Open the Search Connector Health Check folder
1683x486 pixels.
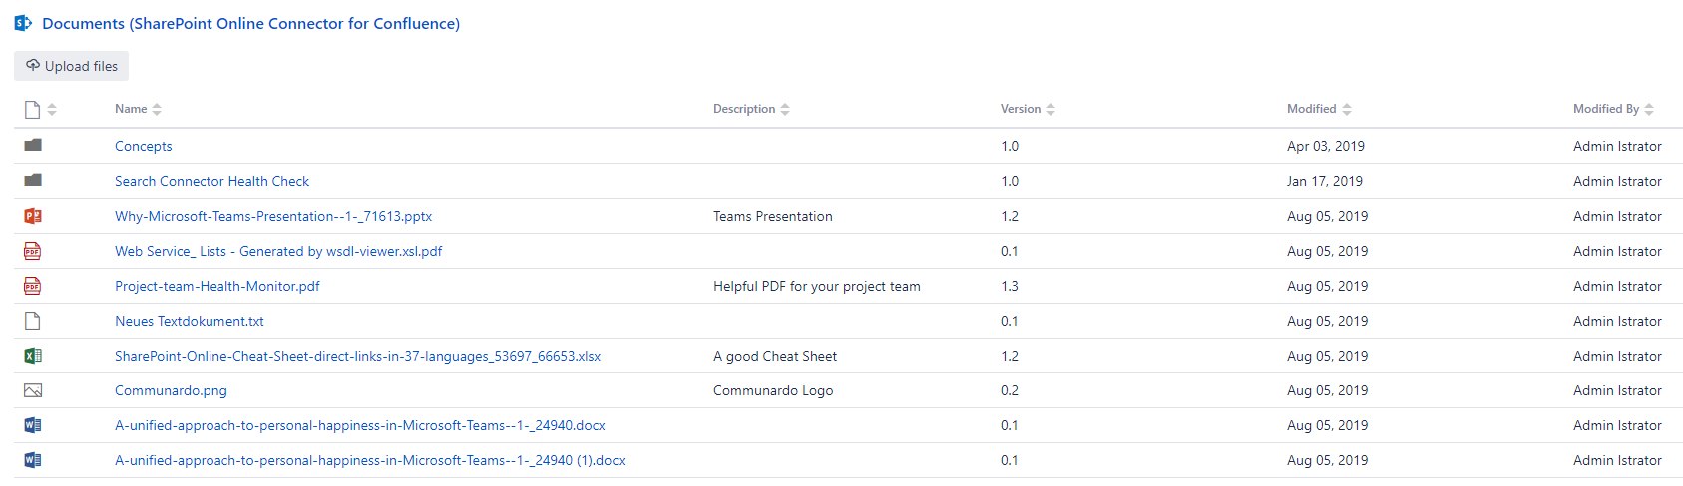(x=211, y=181)
